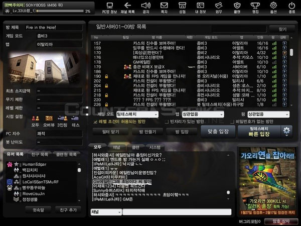Select user 백김치치 in user list

pos(41,170)
